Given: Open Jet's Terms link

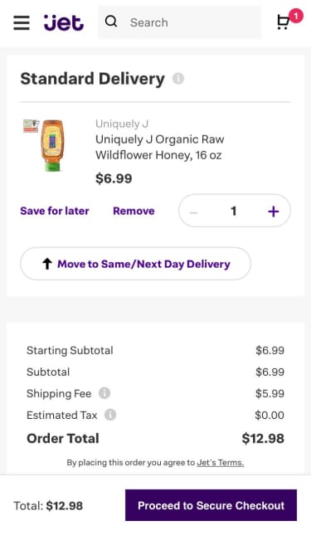Looking at the screenshot, I should (221, 463).
